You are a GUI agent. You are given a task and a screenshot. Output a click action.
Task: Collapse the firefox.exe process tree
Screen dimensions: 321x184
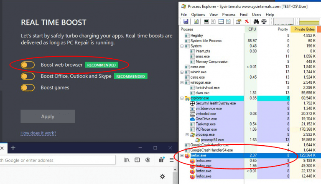[x=182, y=155]
